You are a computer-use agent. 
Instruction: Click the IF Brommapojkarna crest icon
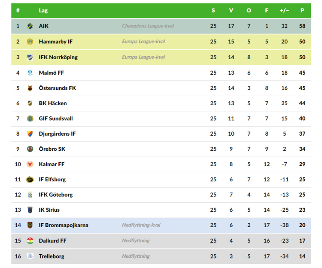[x=30, y=225]
